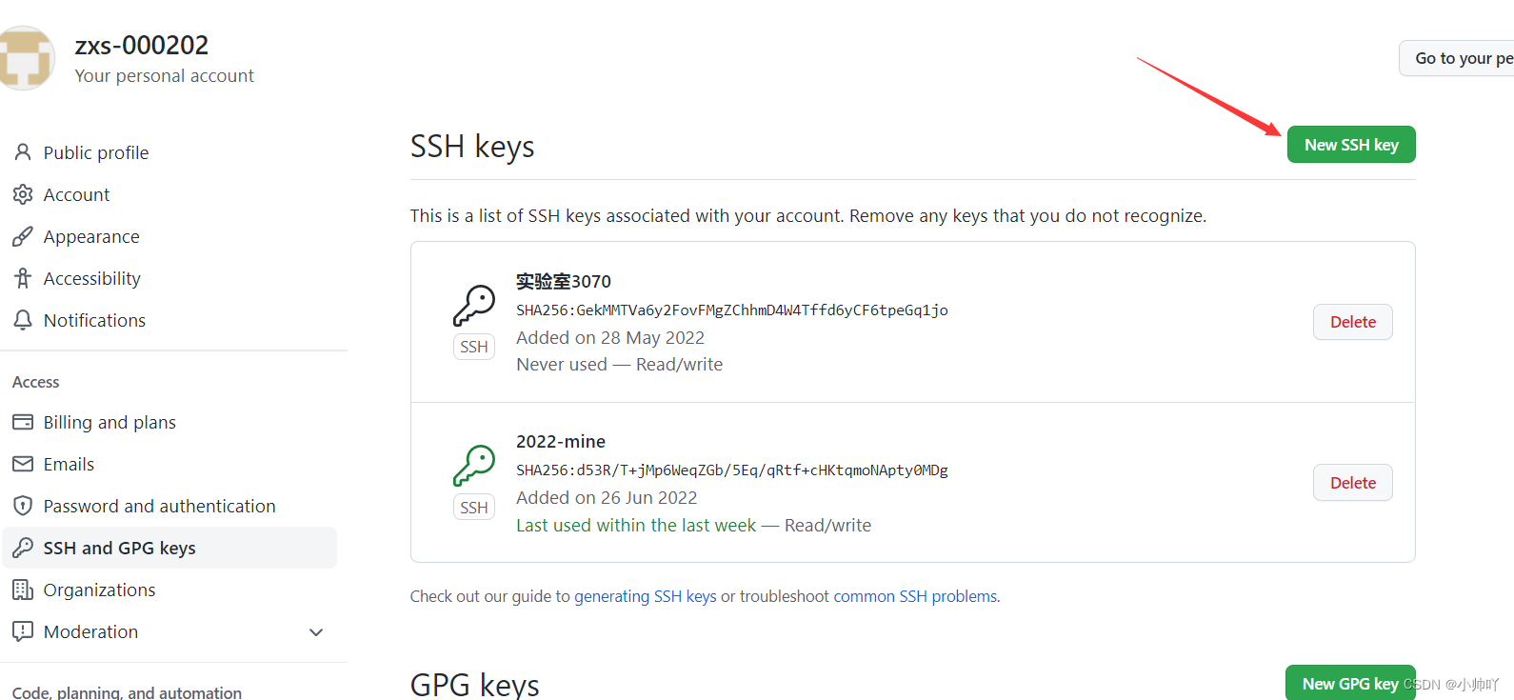Open the common SSH problems link
The width and height of the screenshot is (1514, 700).
click(x=915, y=596)
